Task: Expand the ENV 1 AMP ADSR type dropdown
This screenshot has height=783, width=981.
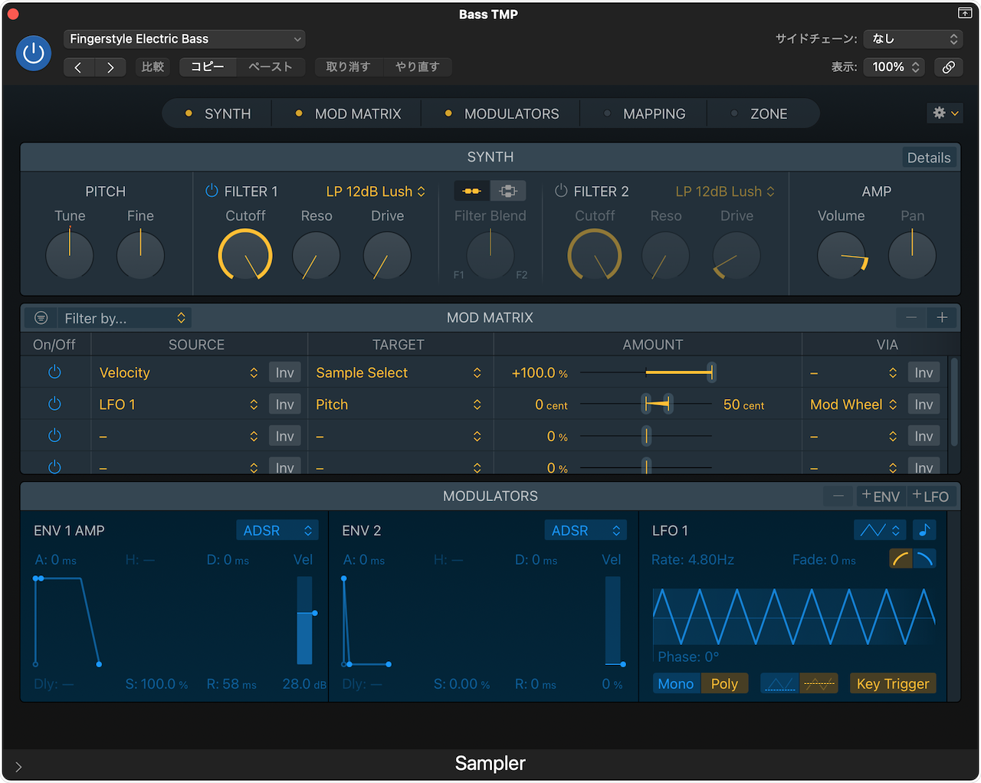Action: point(277,530)
